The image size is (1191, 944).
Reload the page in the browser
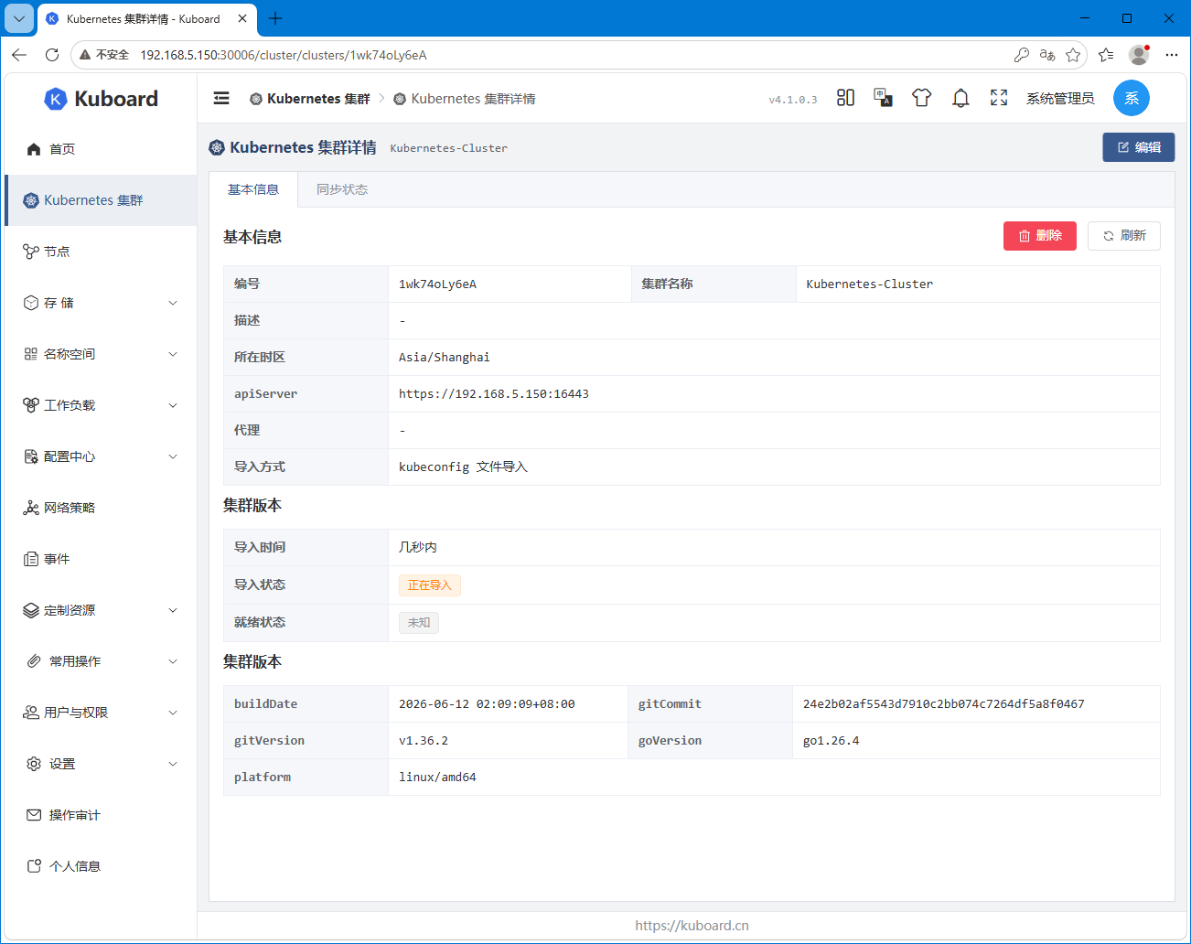click(x=52, y=55)
